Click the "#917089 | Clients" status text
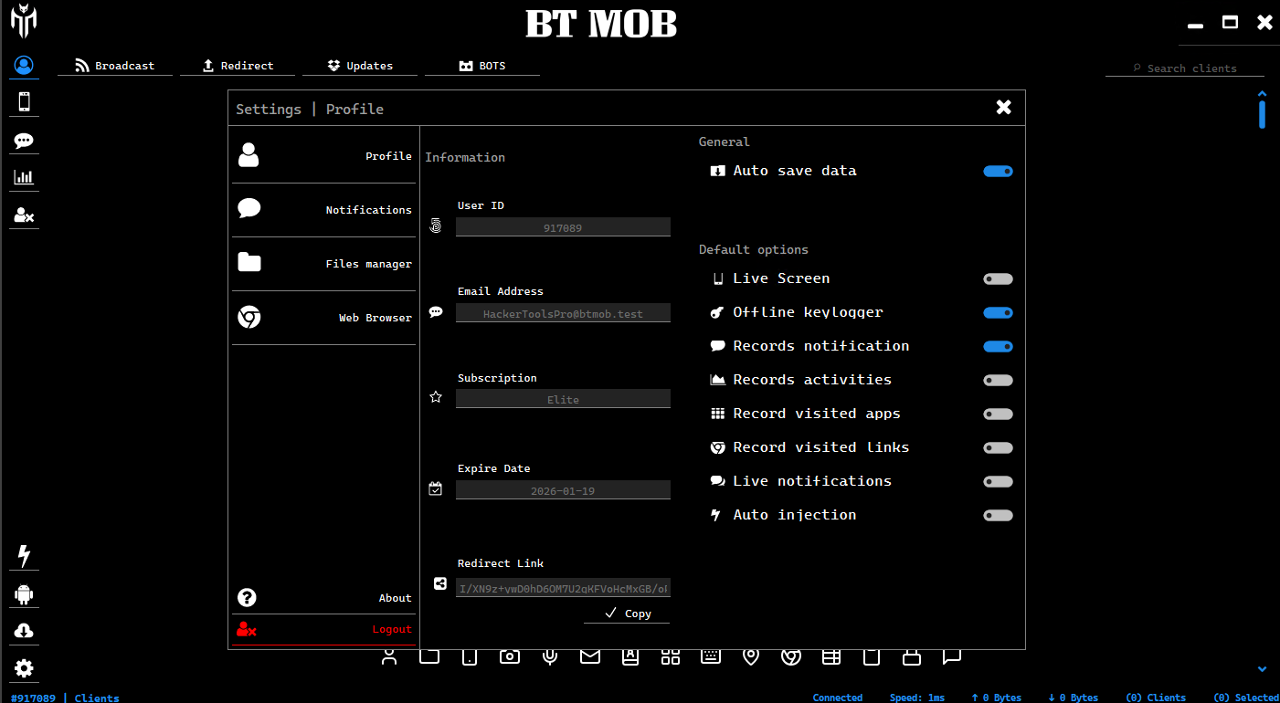The height and width of the screenshot is (703, 1280). 65,698
